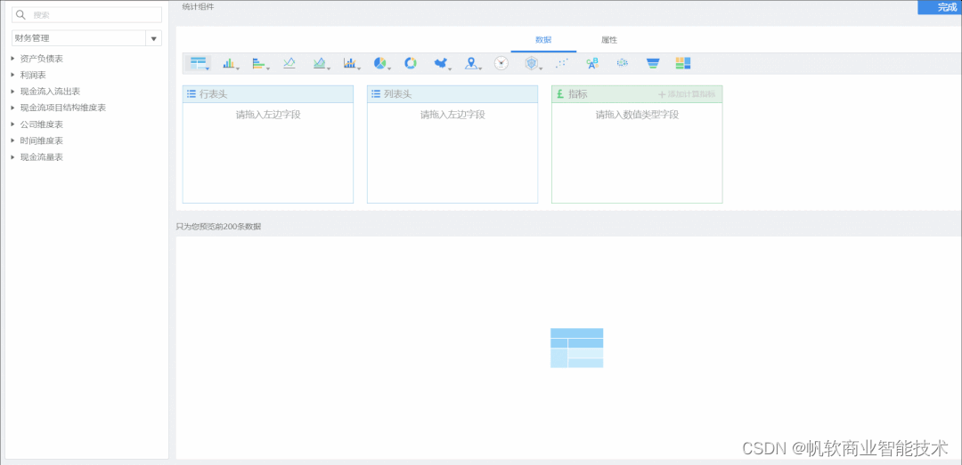Click 添加计算指标 link
Screen dimensions: 962x465
[687, 94]
